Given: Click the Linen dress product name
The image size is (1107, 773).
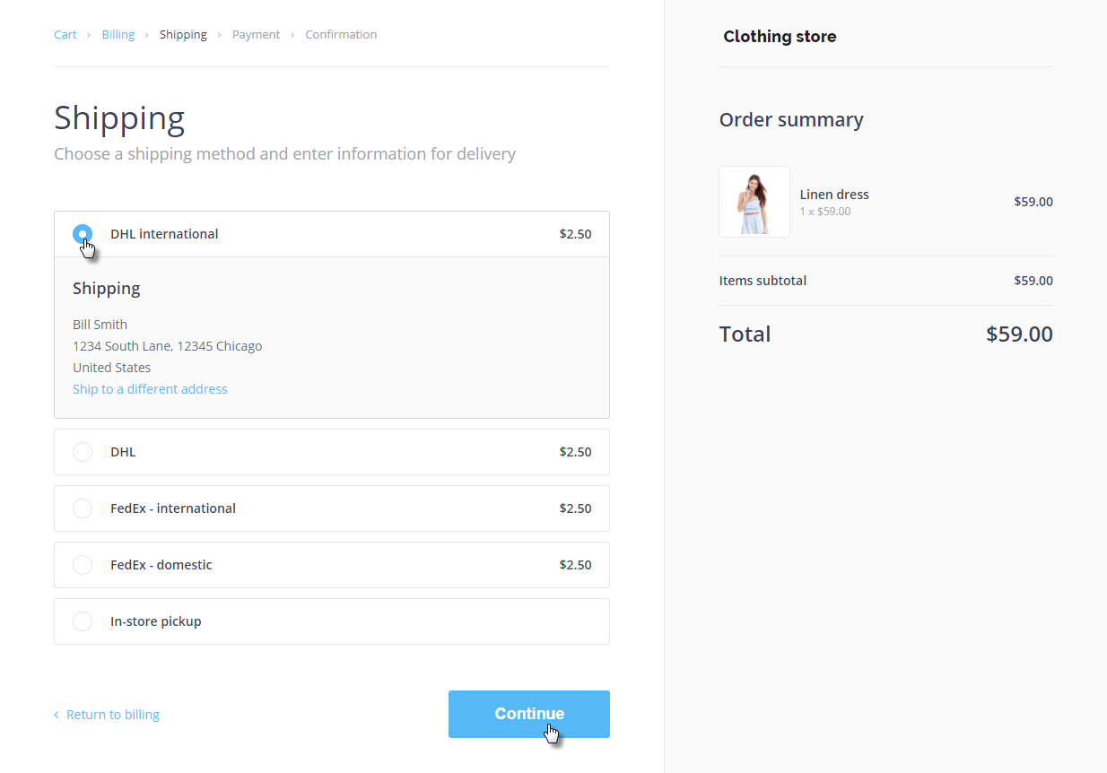Looking at the screenshot, I should tap(834, 195).
